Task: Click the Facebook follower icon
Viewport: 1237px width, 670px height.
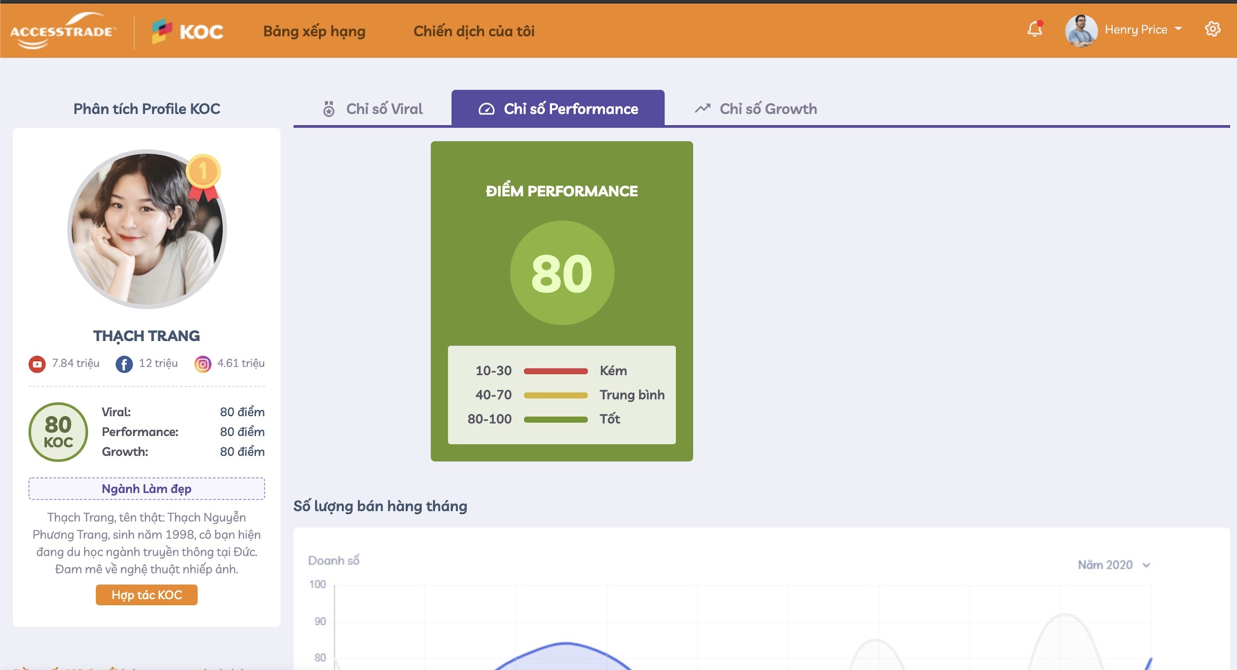Action: (124, 364)
